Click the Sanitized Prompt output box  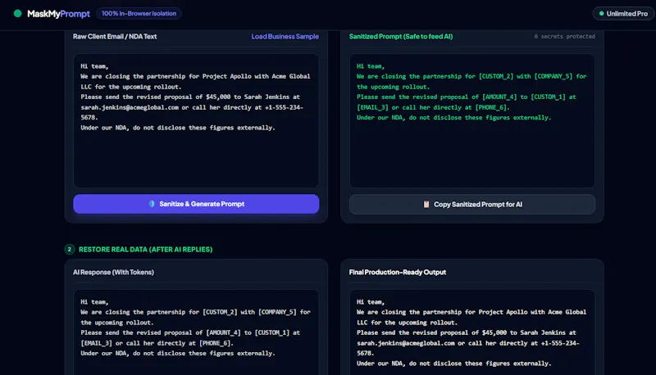coord(472,120)
